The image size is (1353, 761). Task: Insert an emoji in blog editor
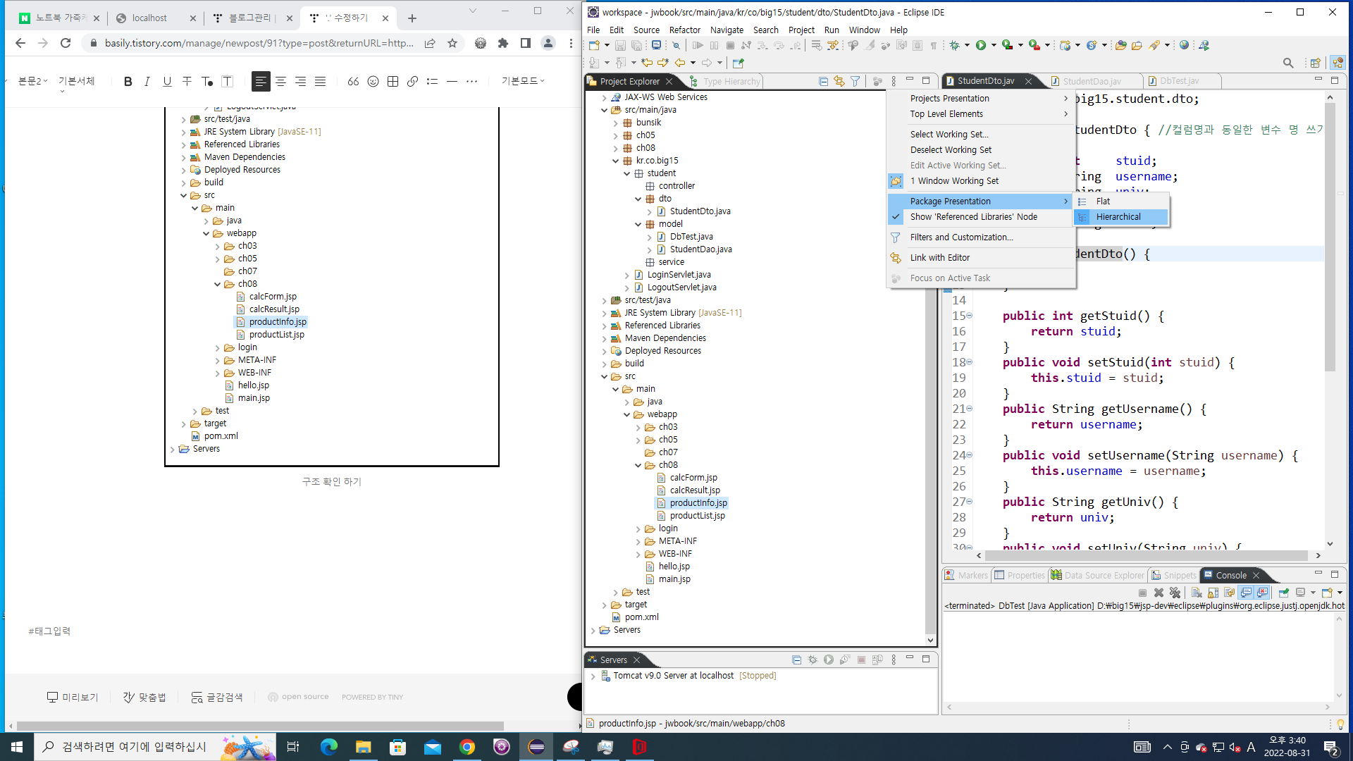373,81
